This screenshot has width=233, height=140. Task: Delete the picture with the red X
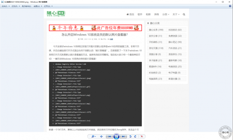(142, 137)
